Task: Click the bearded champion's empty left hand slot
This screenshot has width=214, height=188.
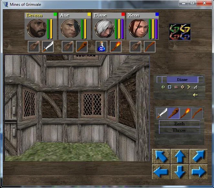Action: click(34, 47)
